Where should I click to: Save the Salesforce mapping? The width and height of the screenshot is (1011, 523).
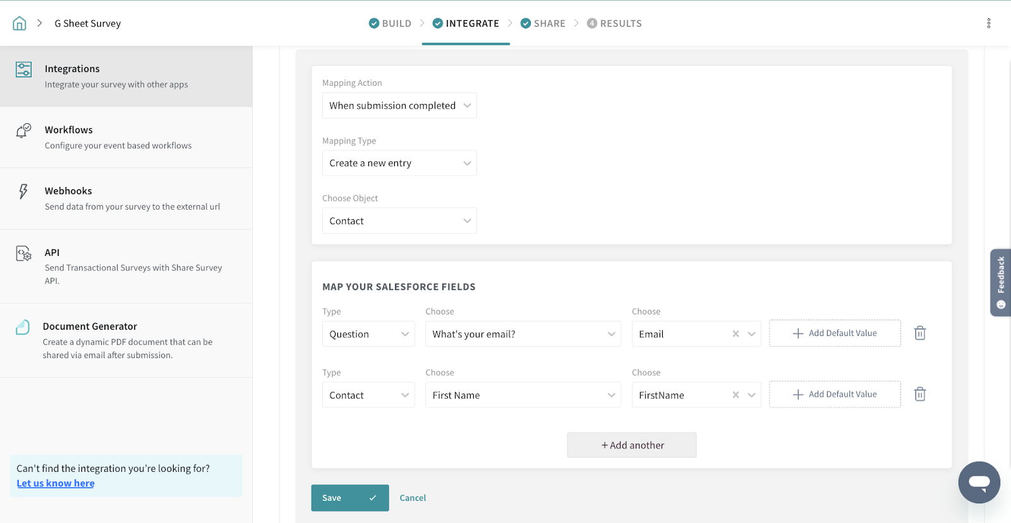point(349,498)
